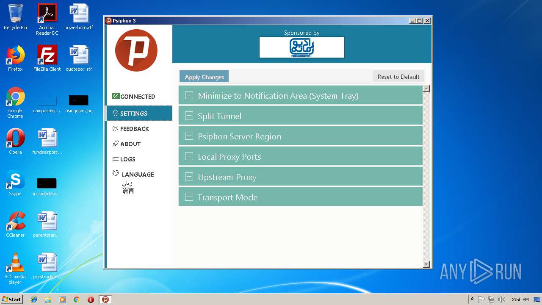Open the About tab
The image size is (542, 305).
(x=139, y=144)
